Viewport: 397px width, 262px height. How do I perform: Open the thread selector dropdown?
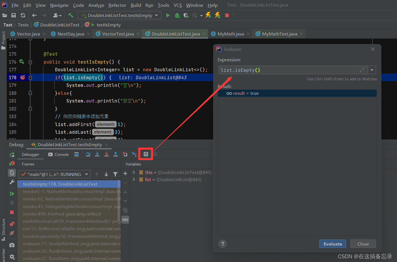[54, 174]
